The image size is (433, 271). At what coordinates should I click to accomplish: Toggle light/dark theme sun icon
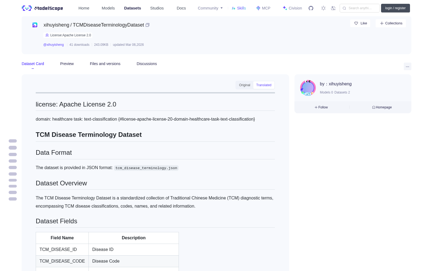point(323,8)
